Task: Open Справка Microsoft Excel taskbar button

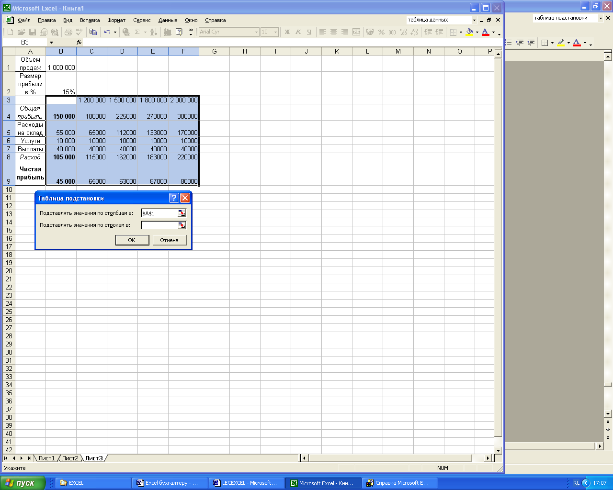Action: point(400,483)
